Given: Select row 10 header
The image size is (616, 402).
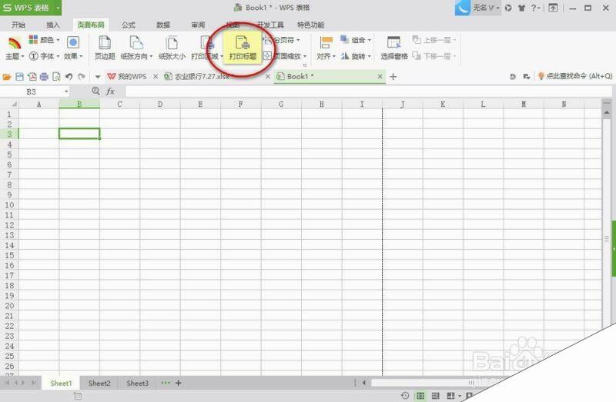Looking at the screenshot, I should [9, 204].
